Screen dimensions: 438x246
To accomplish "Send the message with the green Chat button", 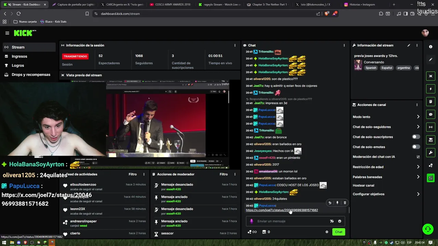I will click(x=338, y=232).
